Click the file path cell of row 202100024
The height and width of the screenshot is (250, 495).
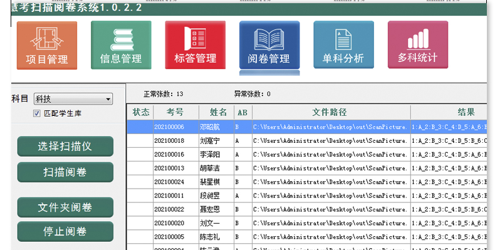coord(331,182)
